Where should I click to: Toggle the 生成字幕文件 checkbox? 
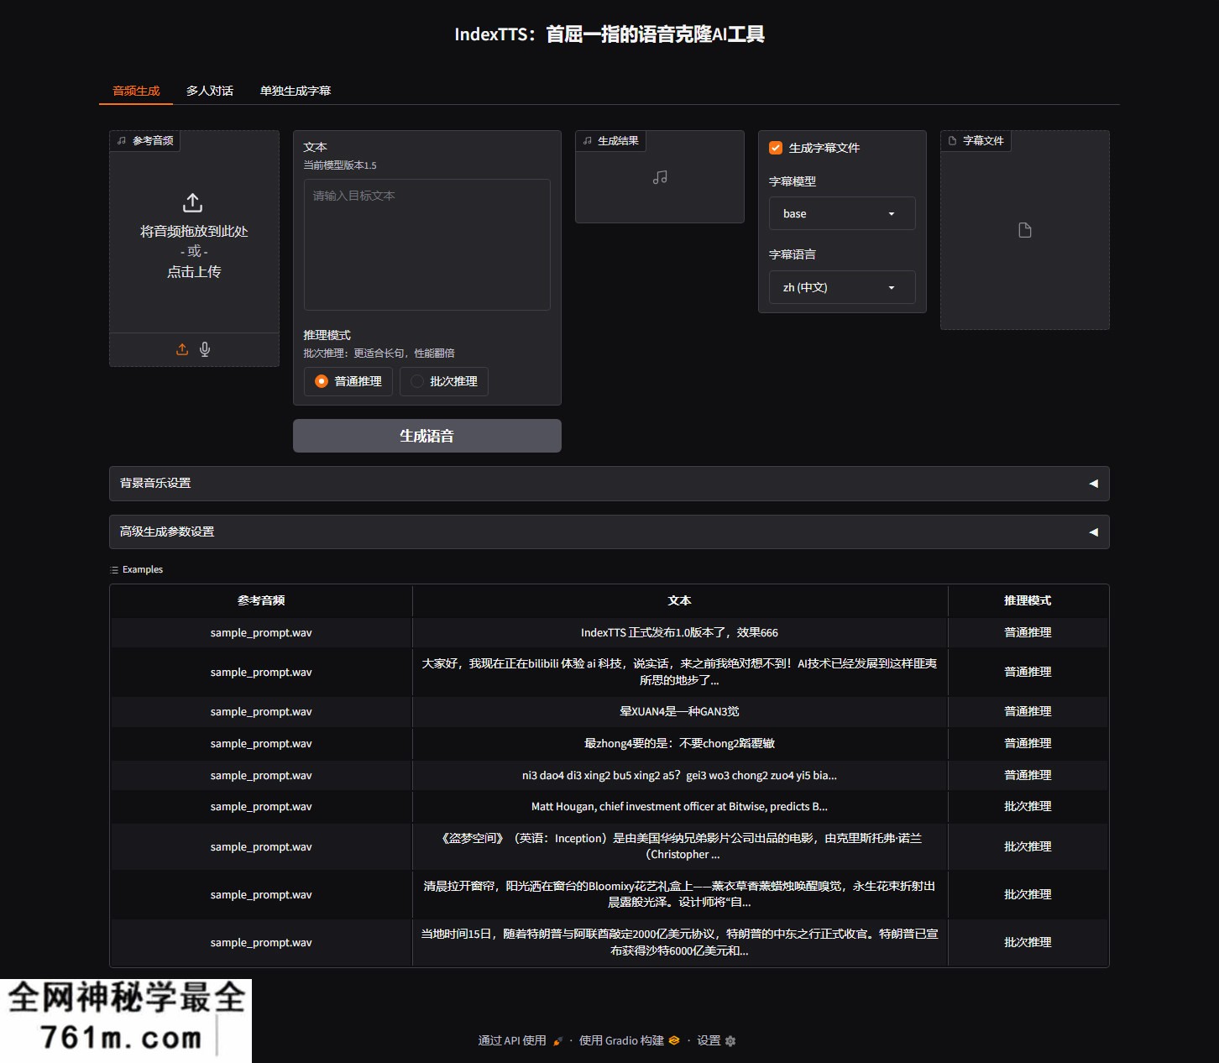776,148
